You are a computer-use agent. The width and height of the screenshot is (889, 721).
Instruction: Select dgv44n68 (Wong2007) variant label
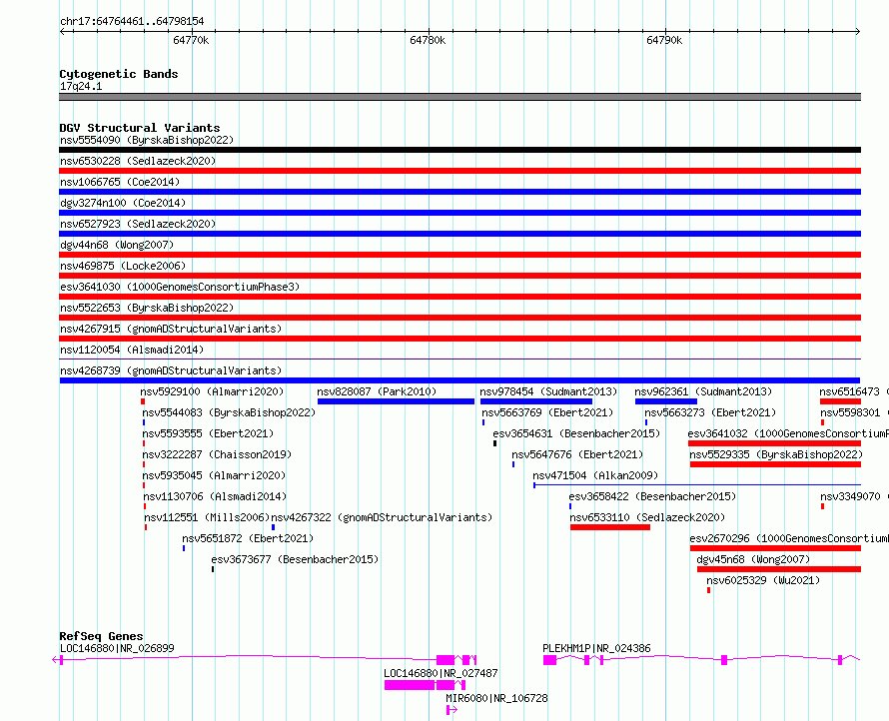click(x=117, y=245)
